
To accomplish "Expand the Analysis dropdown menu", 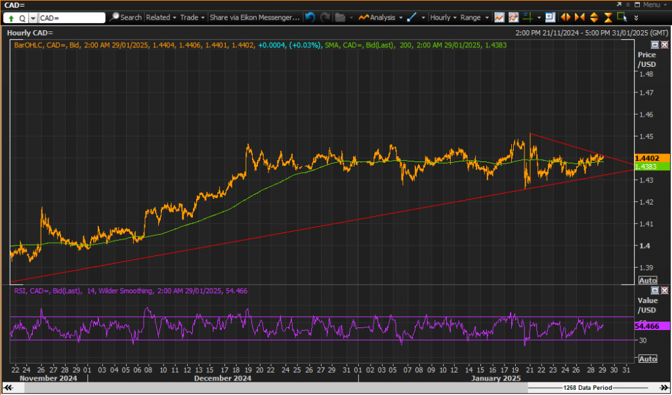I will click(381, 18).
